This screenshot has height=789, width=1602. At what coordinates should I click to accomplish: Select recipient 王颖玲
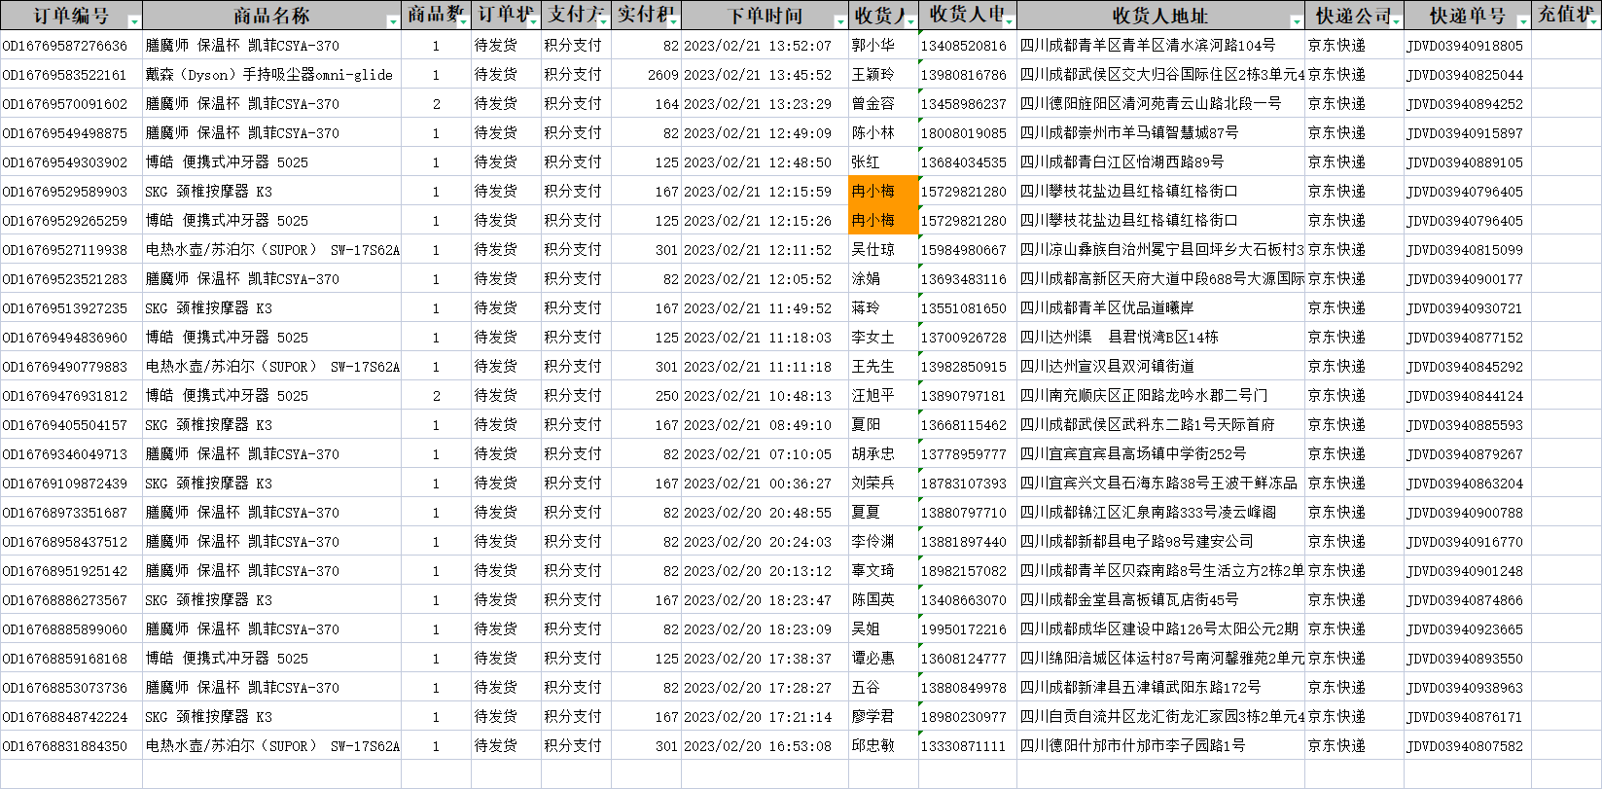point(883,75)
